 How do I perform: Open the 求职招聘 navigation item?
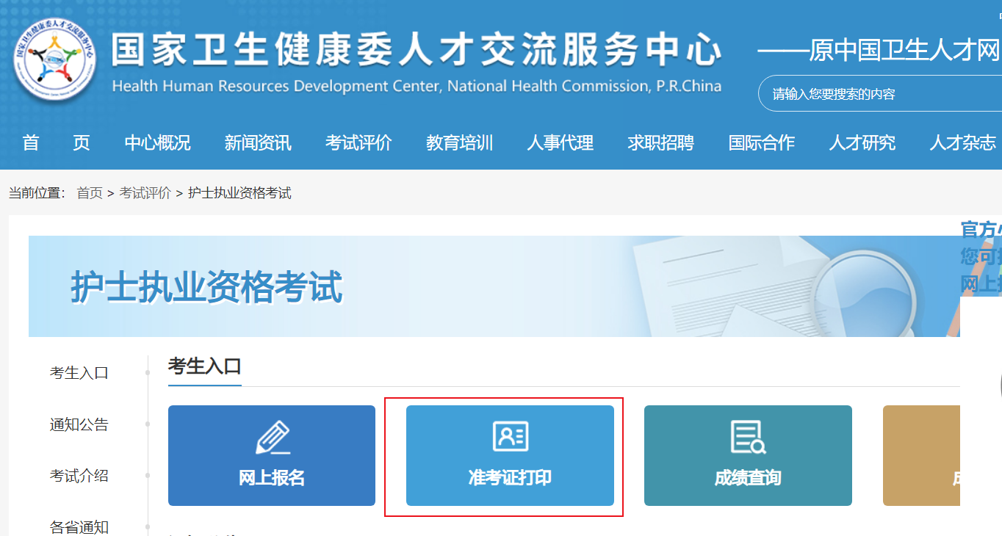coord(660,142)
